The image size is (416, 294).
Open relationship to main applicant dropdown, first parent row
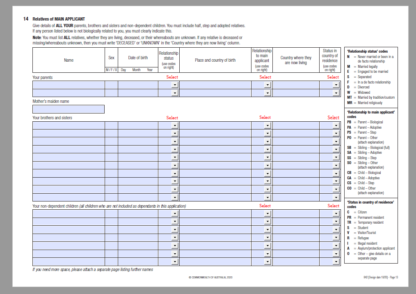pyautogui.click(x=268, y=85)
